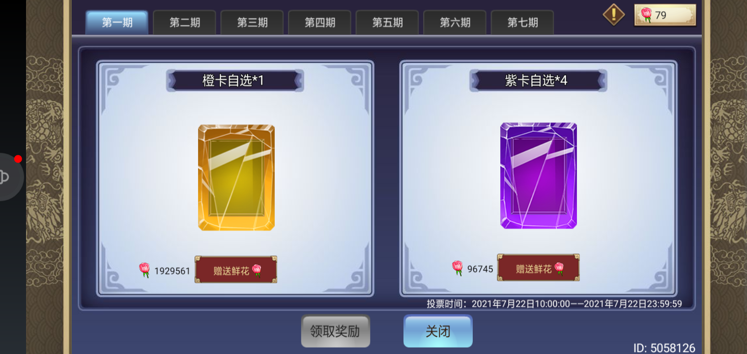Select the orange card image
Screen dimensions: 747x354
[236, 177]
